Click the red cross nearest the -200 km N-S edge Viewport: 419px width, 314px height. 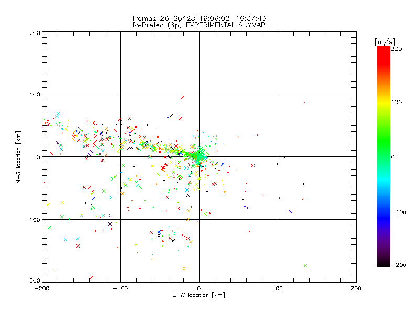tap(92, 277)
